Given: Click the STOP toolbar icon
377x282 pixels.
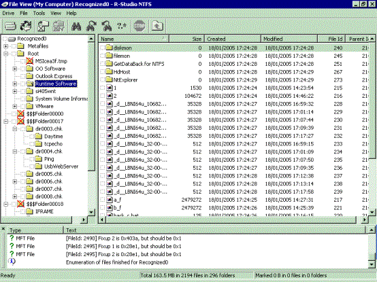Looking at the screenshot, I should pyautogui.click(x=140, y=26).
